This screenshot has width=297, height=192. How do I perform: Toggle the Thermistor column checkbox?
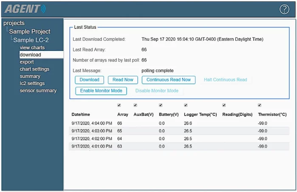click(260, 105)
